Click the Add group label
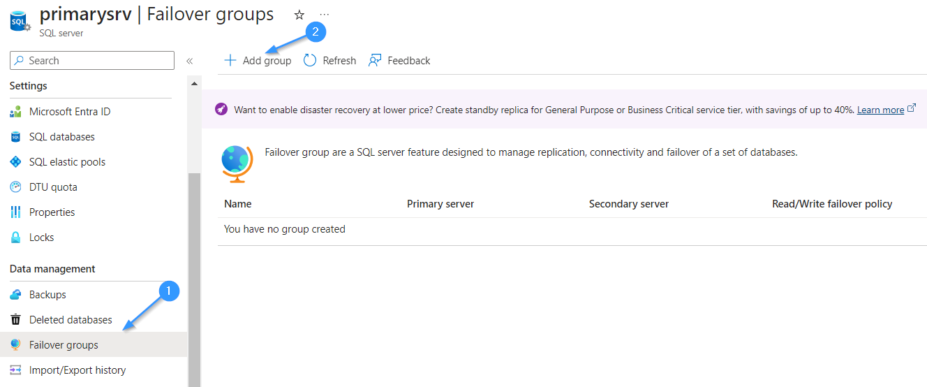 pos(267,61)
